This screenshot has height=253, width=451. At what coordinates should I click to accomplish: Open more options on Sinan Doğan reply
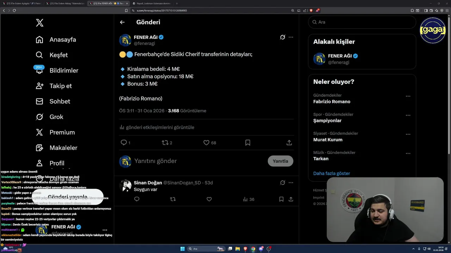coord(291,183)
